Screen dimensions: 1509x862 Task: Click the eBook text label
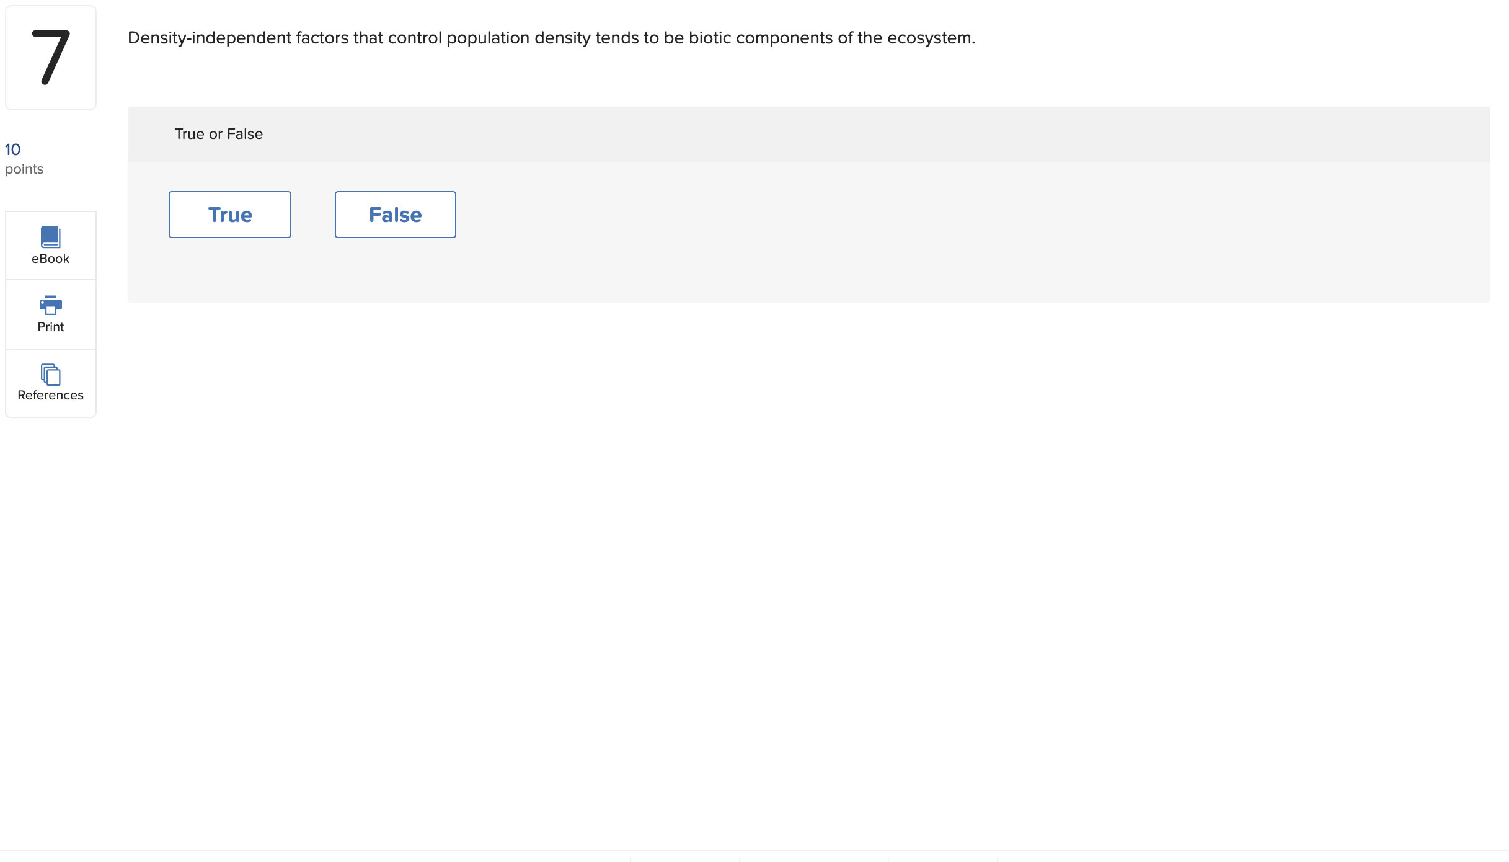[x=50, y=259]
